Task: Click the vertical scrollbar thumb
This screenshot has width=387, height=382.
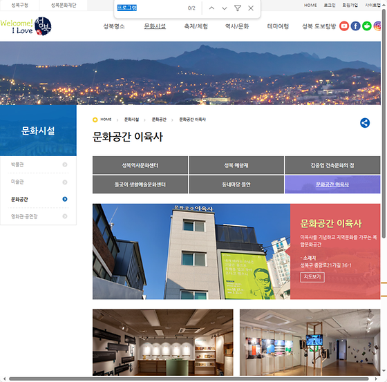Action: pyautogui.click(x=384, y=124)
